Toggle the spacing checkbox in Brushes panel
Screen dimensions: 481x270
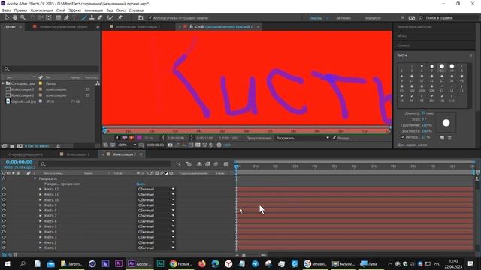coord(403,137)
